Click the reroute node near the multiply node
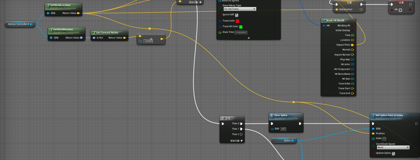 click(150, 29)
